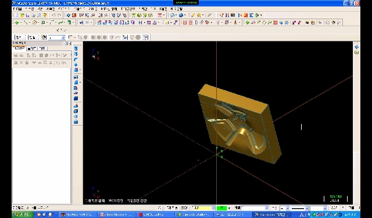Screen dimensions: 372x218
Task: Click the bottommost blue icon in vertical toolbar
Action: pos(76,122)
